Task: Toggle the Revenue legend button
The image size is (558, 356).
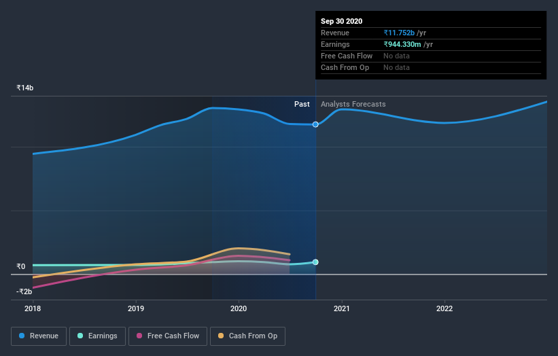Action: (x=39, y=336)
